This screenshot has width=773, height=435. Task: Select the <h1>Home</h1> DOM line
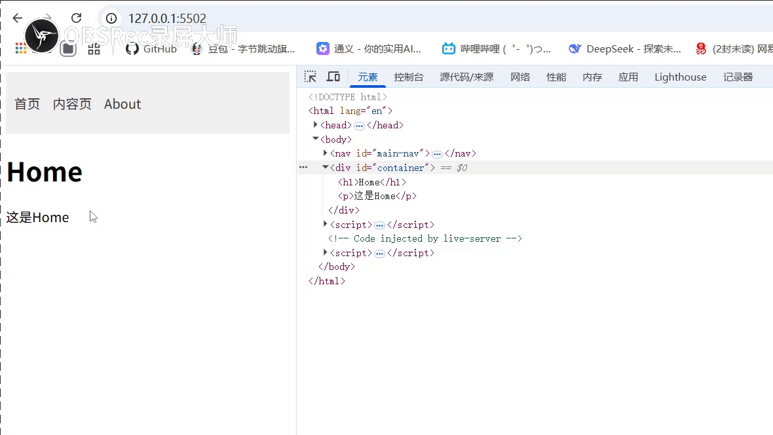coord(372,182)
